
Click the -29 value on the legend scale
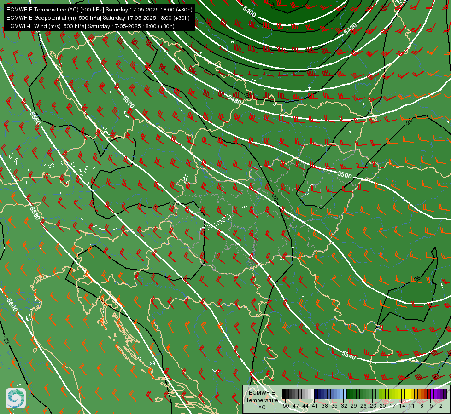353,406
